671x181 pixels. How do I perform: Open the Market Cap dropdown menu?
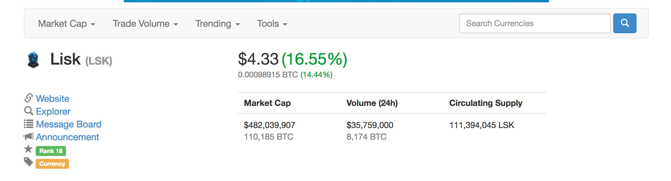coord(67,24)
